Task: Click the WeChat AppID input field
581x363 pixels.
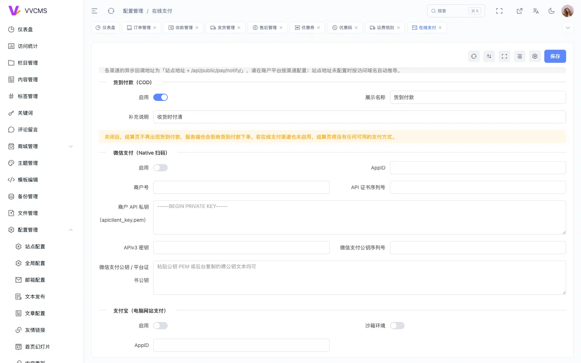Action: coord(478,168)
